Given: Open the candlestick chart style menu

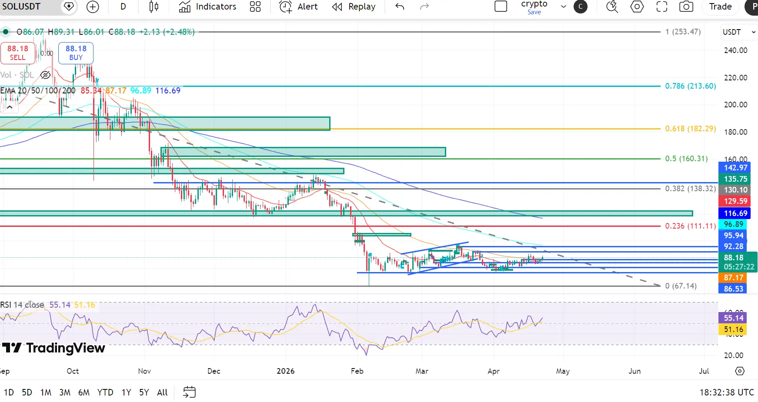Looking at the screenshot, I should (x=154, y=7).
